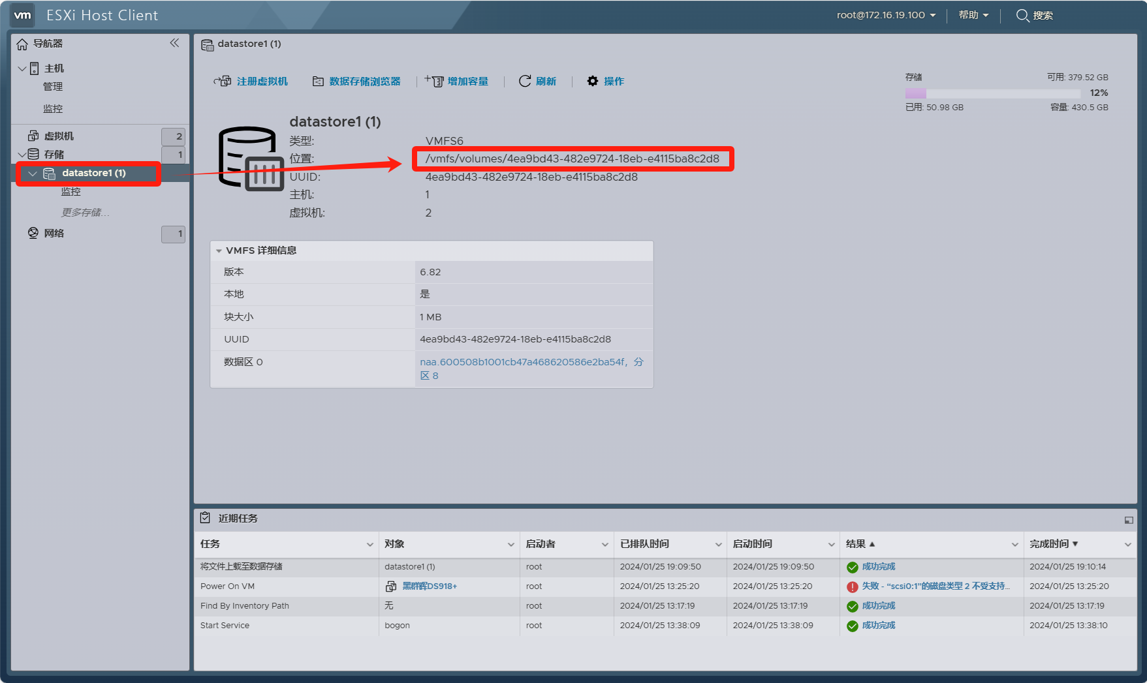
Task: Open the Task (任务) column dropdown arrow
Action: point(369,545)
